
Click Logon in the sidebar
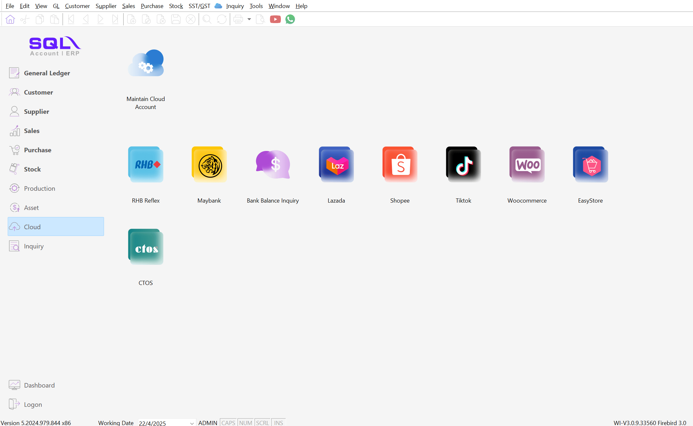pos(33,405)
